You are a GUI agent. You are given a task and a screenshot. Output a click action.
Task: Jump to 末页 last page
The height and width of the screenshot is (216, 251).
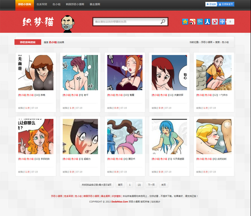[164, 185]
